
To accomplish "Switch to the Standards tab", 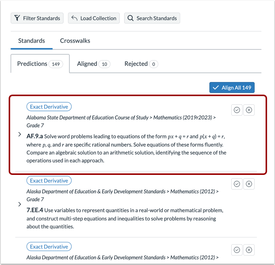I will coord(32,41).
